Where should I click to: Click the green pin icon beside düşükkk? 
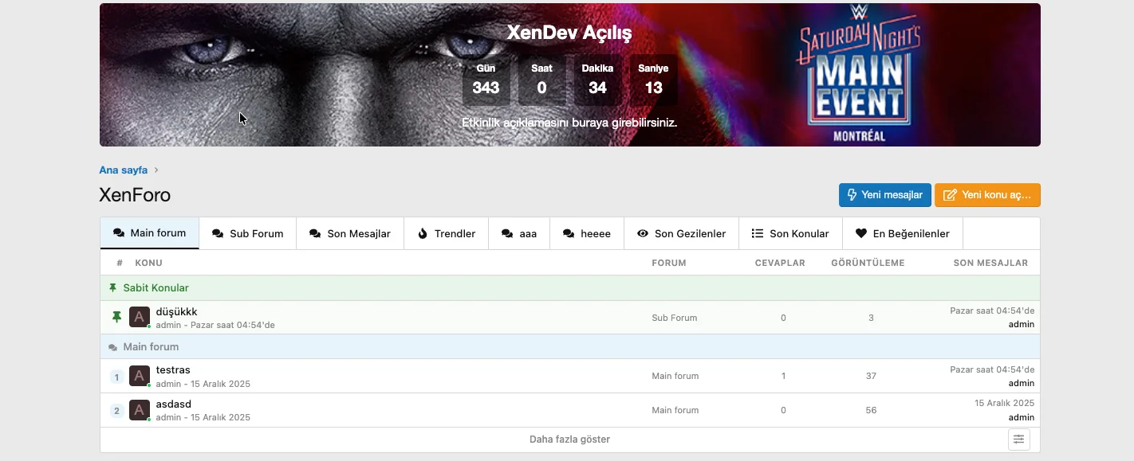[x=116, y=318]
